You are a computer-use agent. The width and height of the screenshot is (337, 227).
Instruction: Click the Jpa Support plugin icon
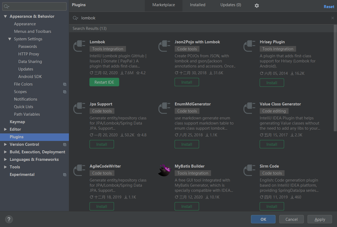[79, 108]
